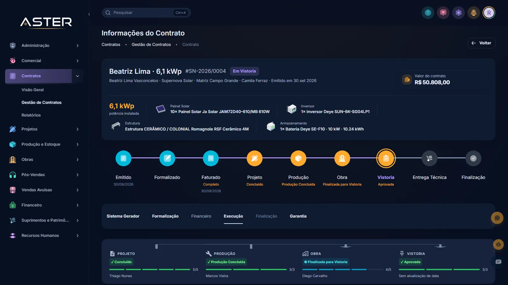This screenshot has width=508, height=285.
Task: Switch to the Garantia tab
Action: pos(298,216)
